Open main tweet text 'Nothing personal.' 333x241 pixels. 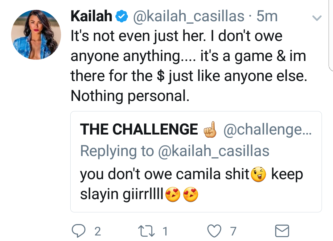[x=130, y=96]
